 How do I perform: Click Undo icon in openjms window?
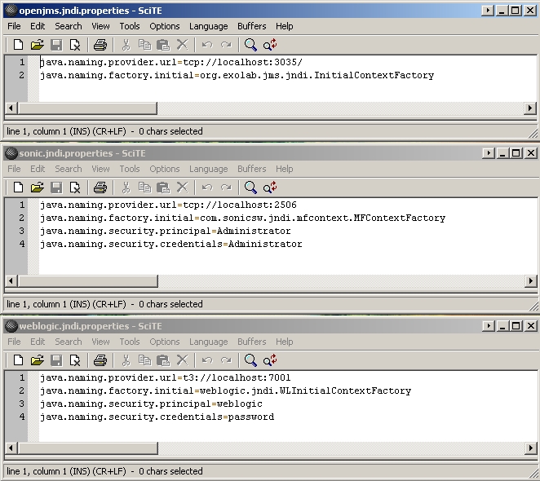207,45
